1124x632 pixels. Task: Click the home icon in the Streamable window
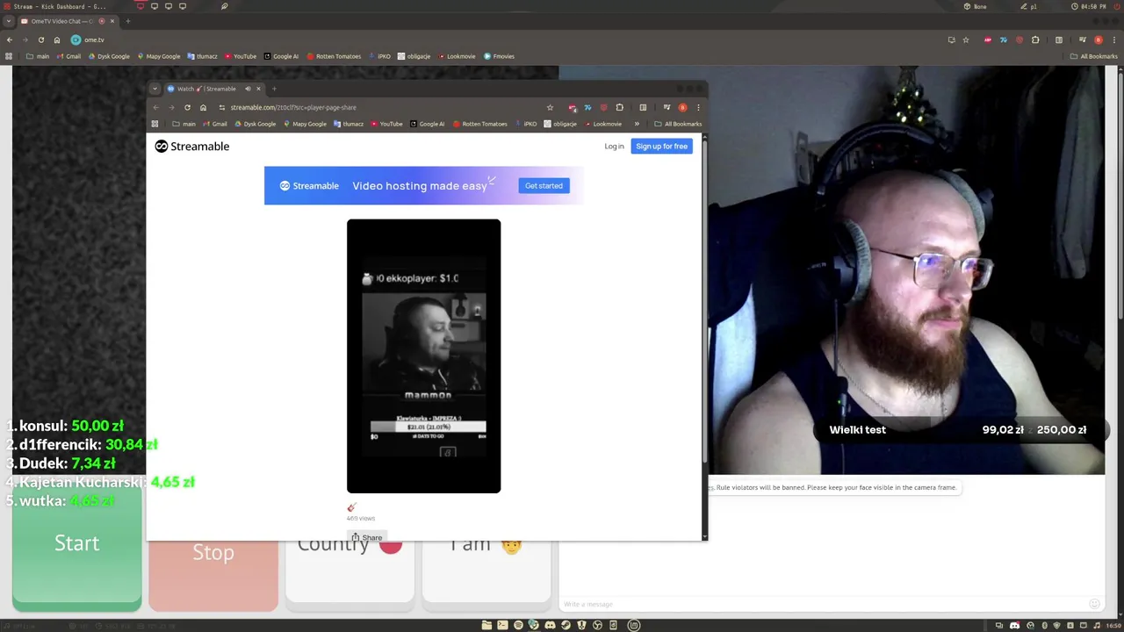pos(203,107)
